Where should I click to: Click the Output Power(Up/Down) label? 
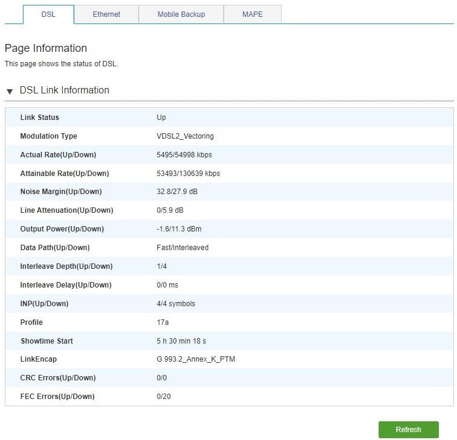click(x=62, y=229)
